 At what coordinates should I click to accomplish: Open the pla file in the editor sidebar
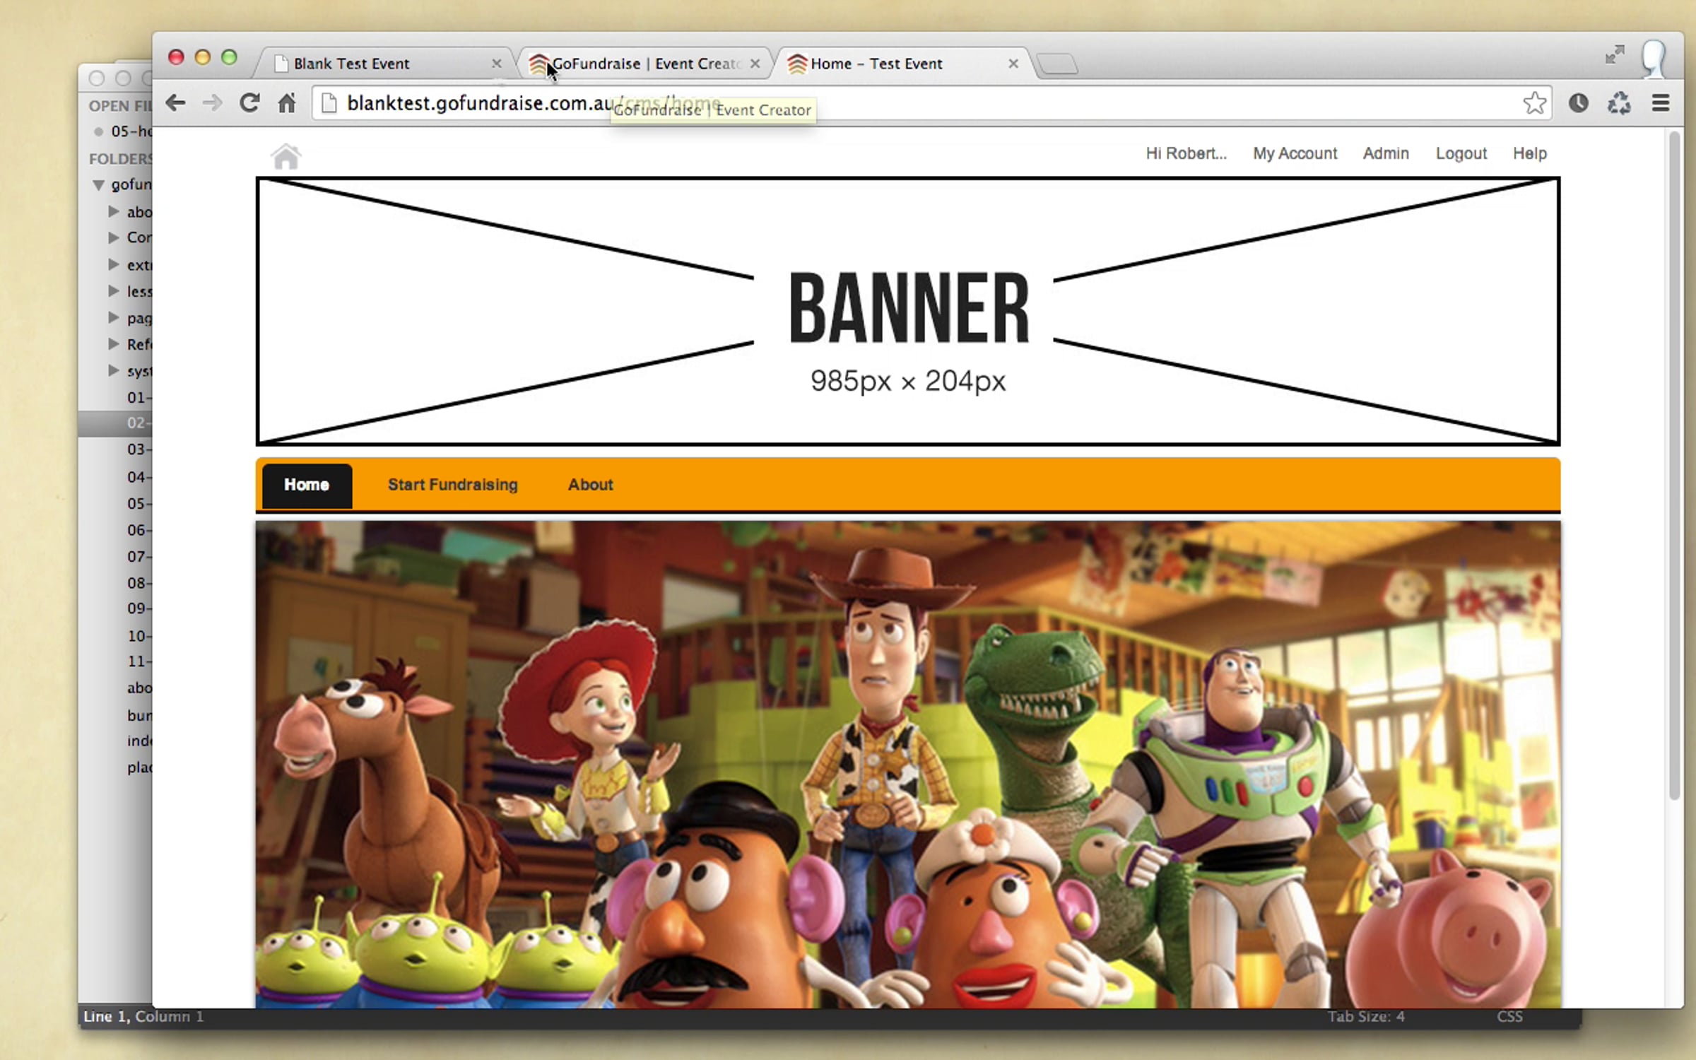tap(139, 767)
